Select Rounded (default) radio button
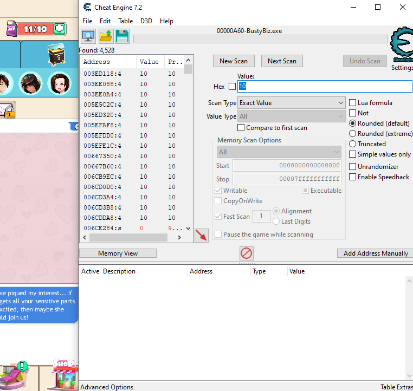 352,123
